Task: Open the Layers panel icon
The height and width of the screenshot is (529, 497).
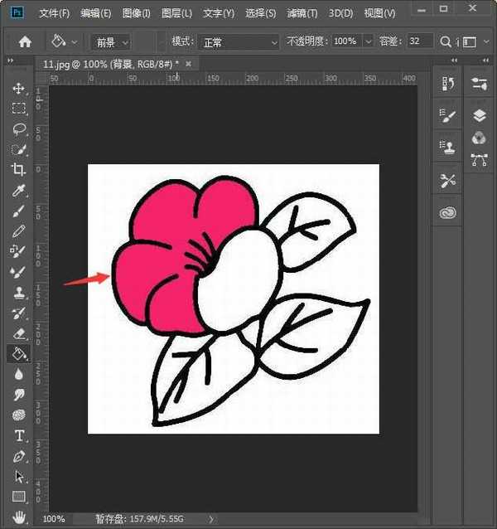Action: coord(479,116)
